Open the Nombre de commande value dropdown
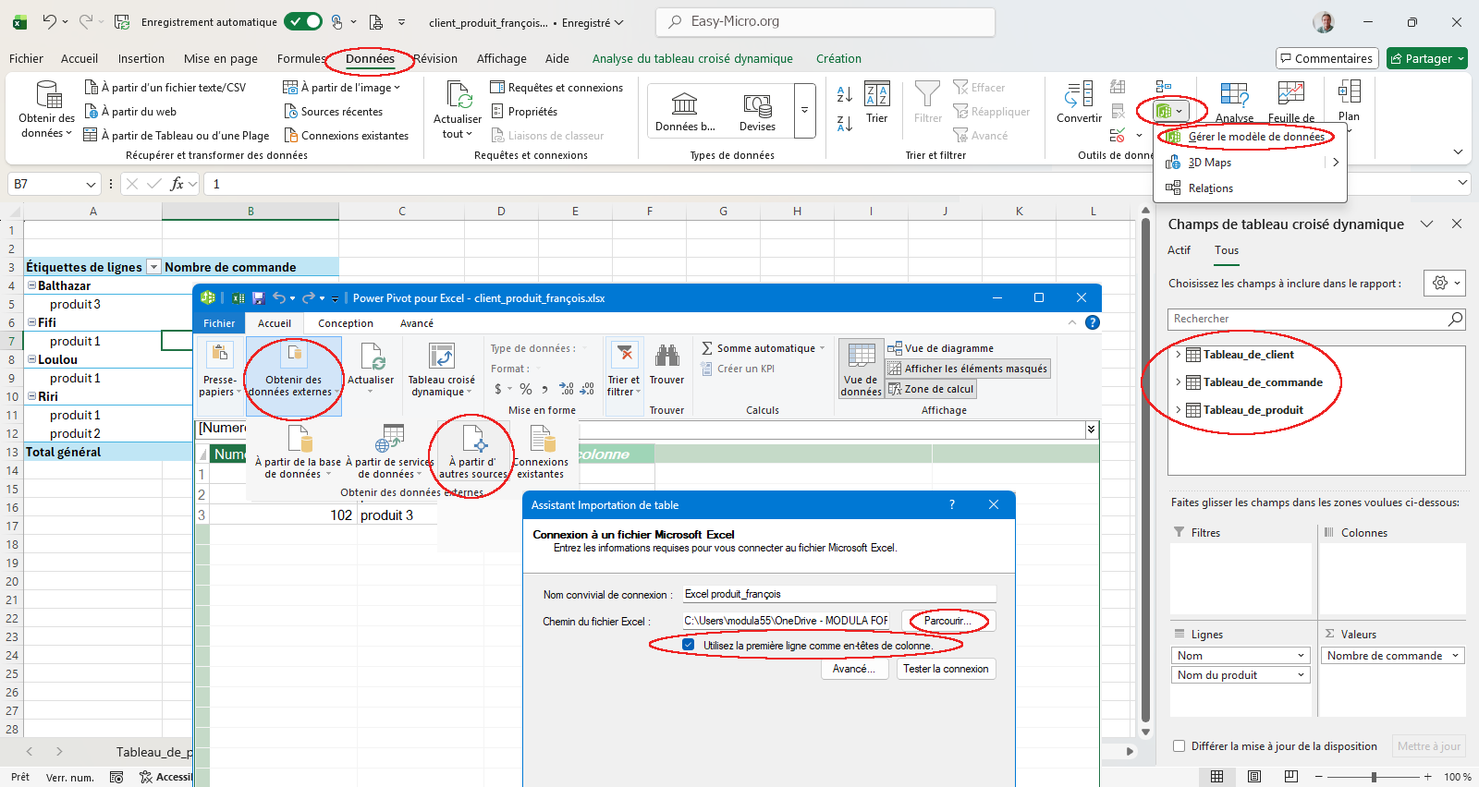1479x787 pixels. point(1455,656)
